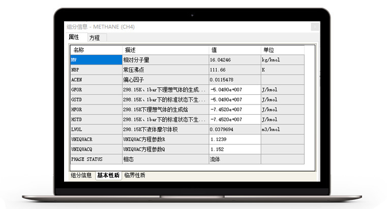Edit the HSTD value field

tap(234, 120)
